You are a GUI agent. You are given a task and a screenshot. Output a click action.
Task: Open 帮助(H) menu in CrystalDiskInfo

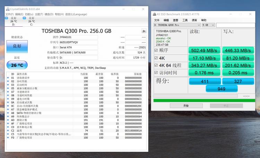tap(59, 14)
